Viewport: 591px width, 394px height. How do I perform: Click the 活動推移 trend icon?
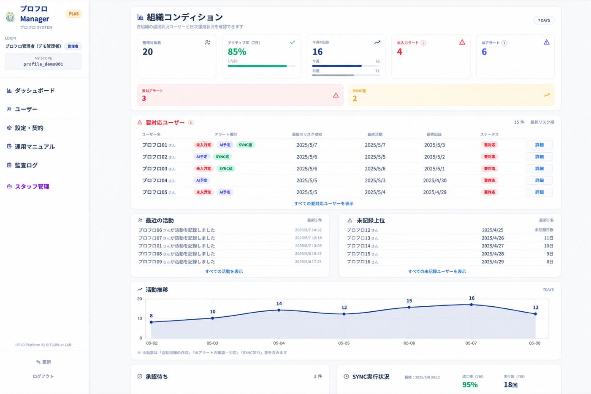[140, 289]
